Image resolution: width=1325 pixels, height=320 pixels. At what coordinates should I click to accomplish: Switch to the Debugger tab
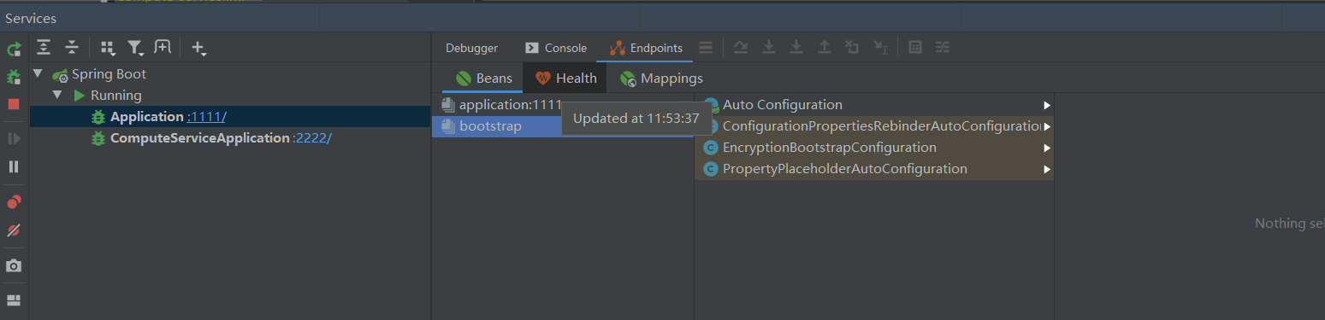[471, 48]
